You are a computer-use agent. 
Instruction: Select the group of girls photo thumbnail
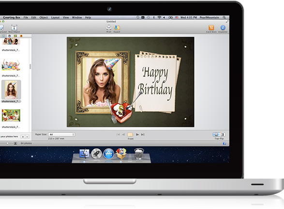(11, 42)
